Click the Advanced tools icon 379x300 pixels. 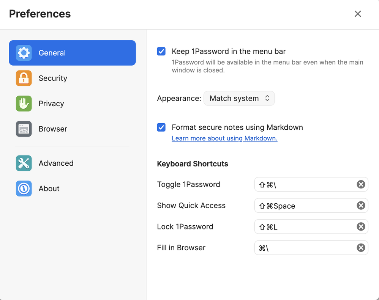(24, 163)
